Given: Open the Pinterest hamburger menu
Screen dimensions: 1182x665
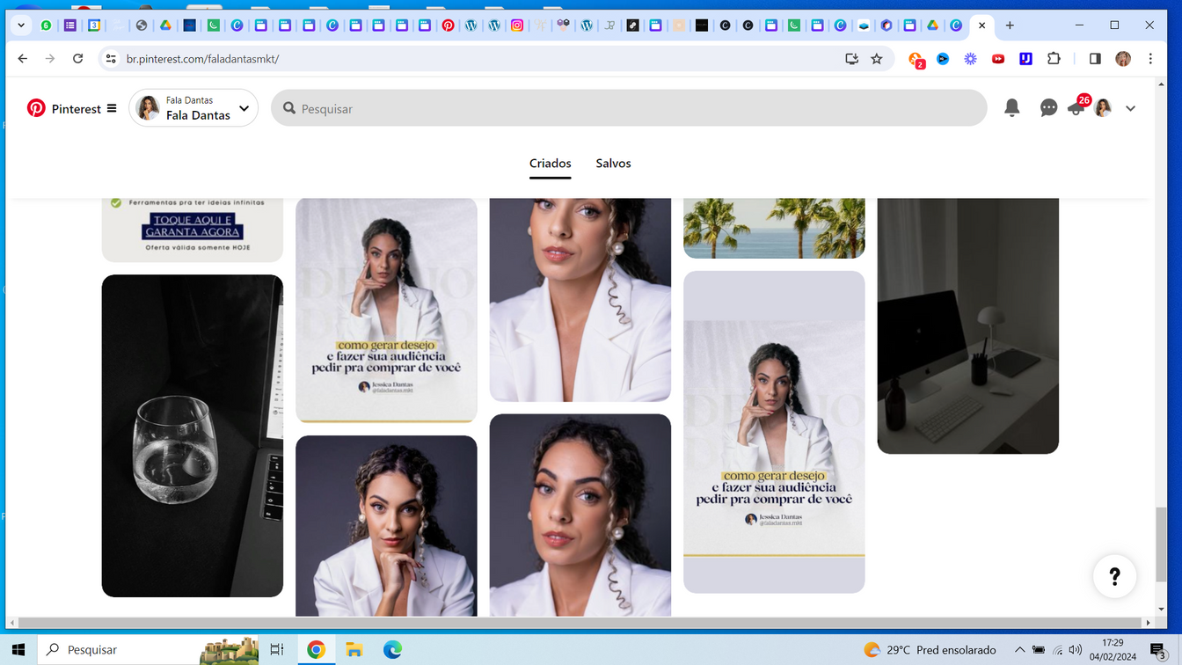Looking at the screenshot, I should point(112,108).
